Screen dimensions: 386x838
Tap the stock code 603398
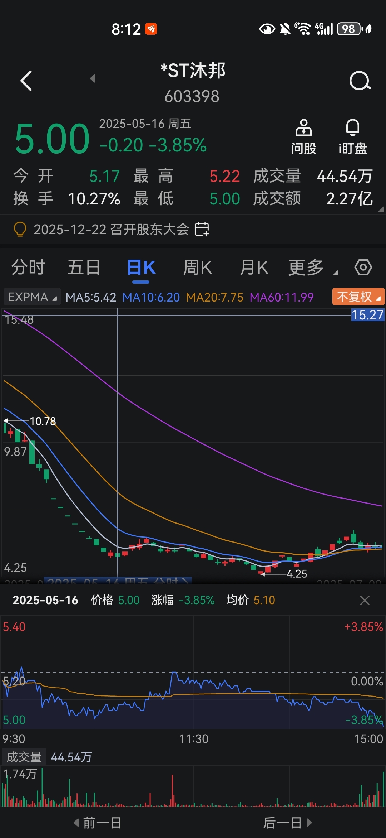[x=192, y=96]
